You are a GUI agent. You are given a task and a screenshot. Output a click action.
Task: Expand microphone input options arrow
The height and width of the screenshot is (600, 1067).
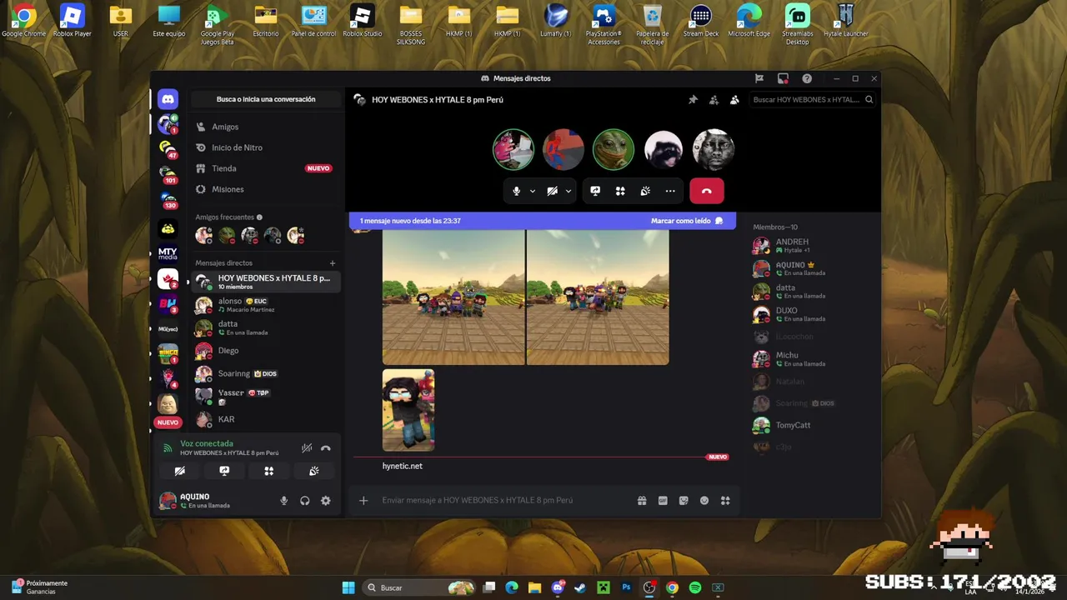tap(533, 191)
